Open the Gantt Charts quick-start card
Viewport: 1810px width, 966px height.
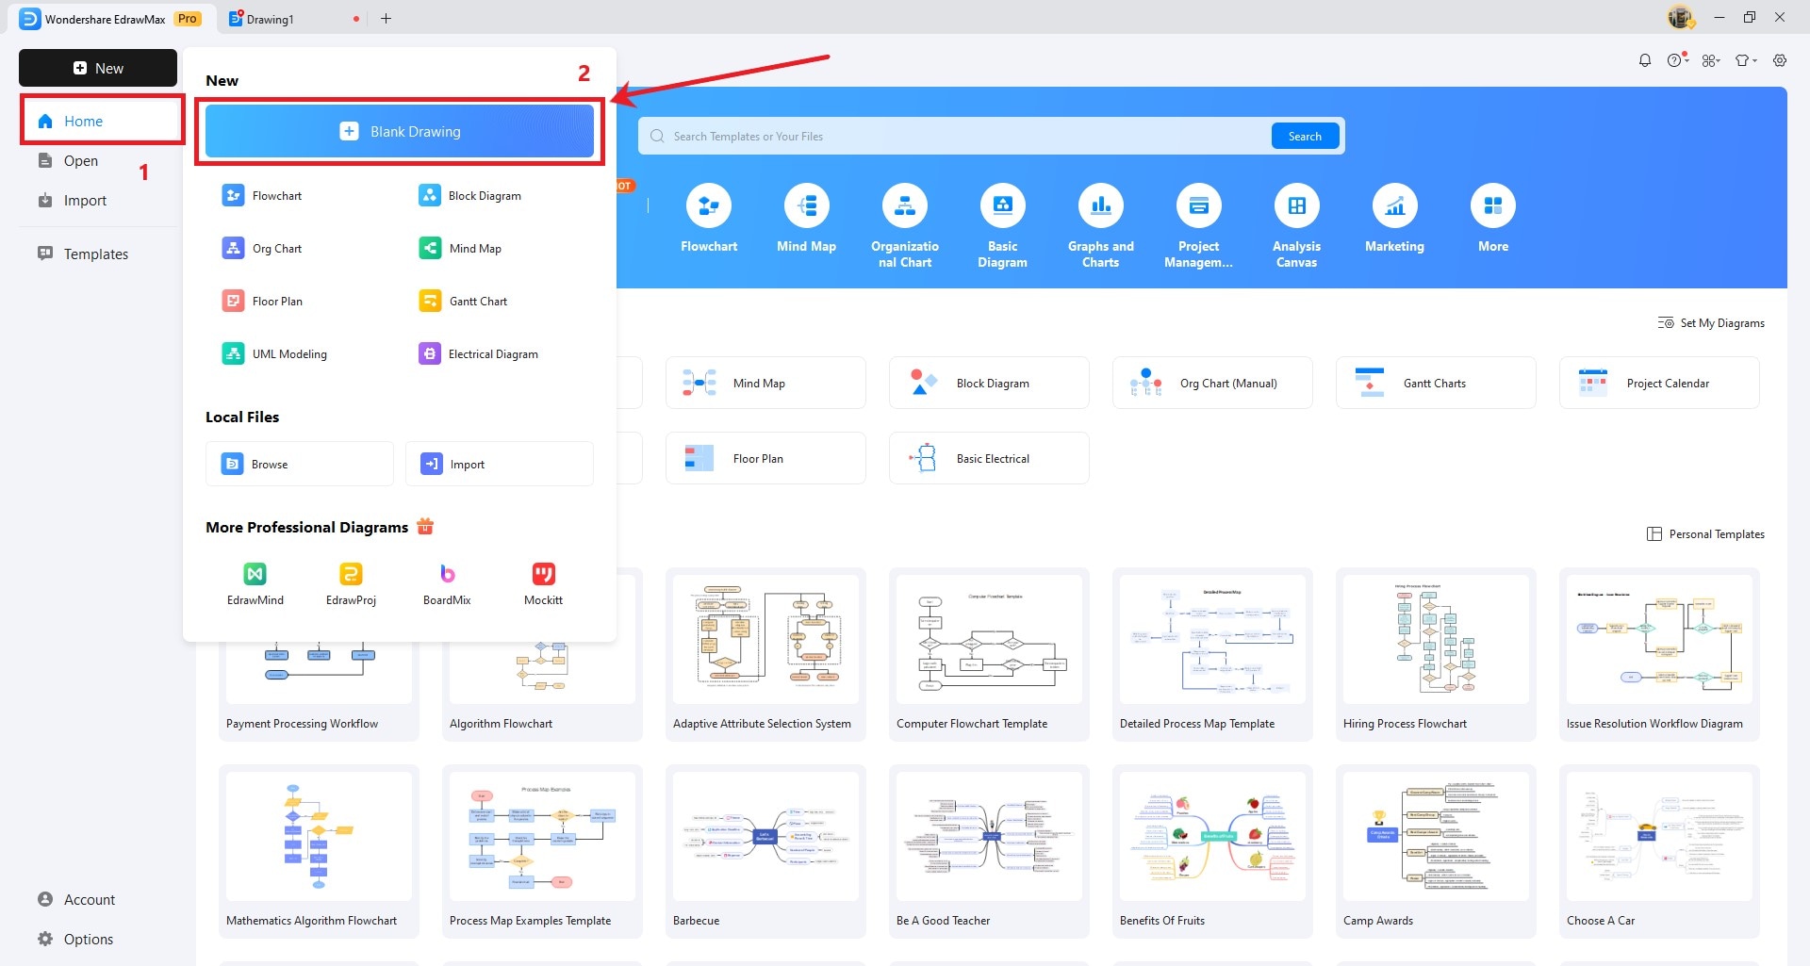1436,383
